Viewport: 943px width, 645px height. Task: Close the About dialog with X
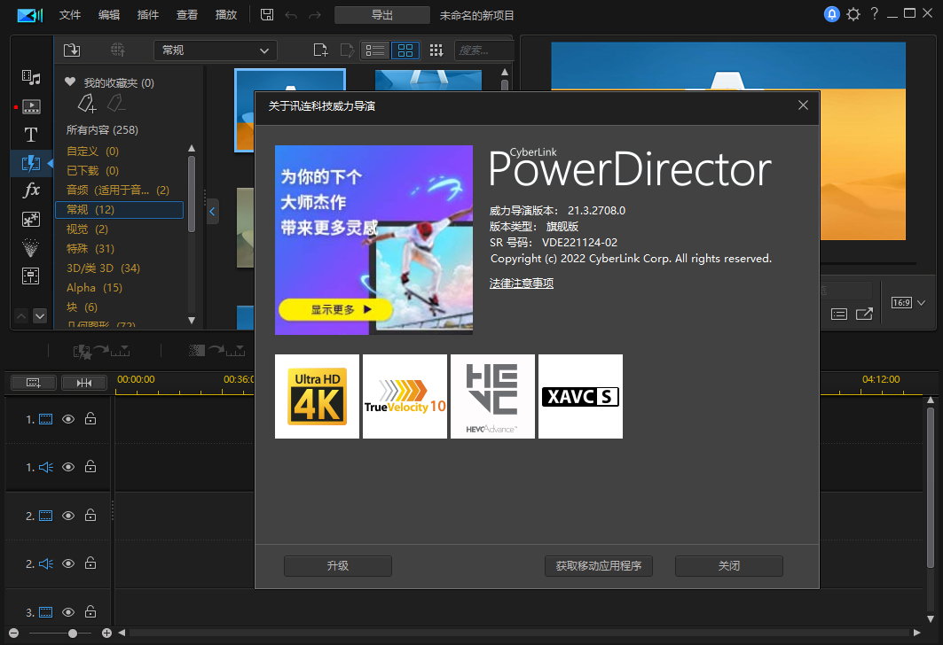point(803,105)
